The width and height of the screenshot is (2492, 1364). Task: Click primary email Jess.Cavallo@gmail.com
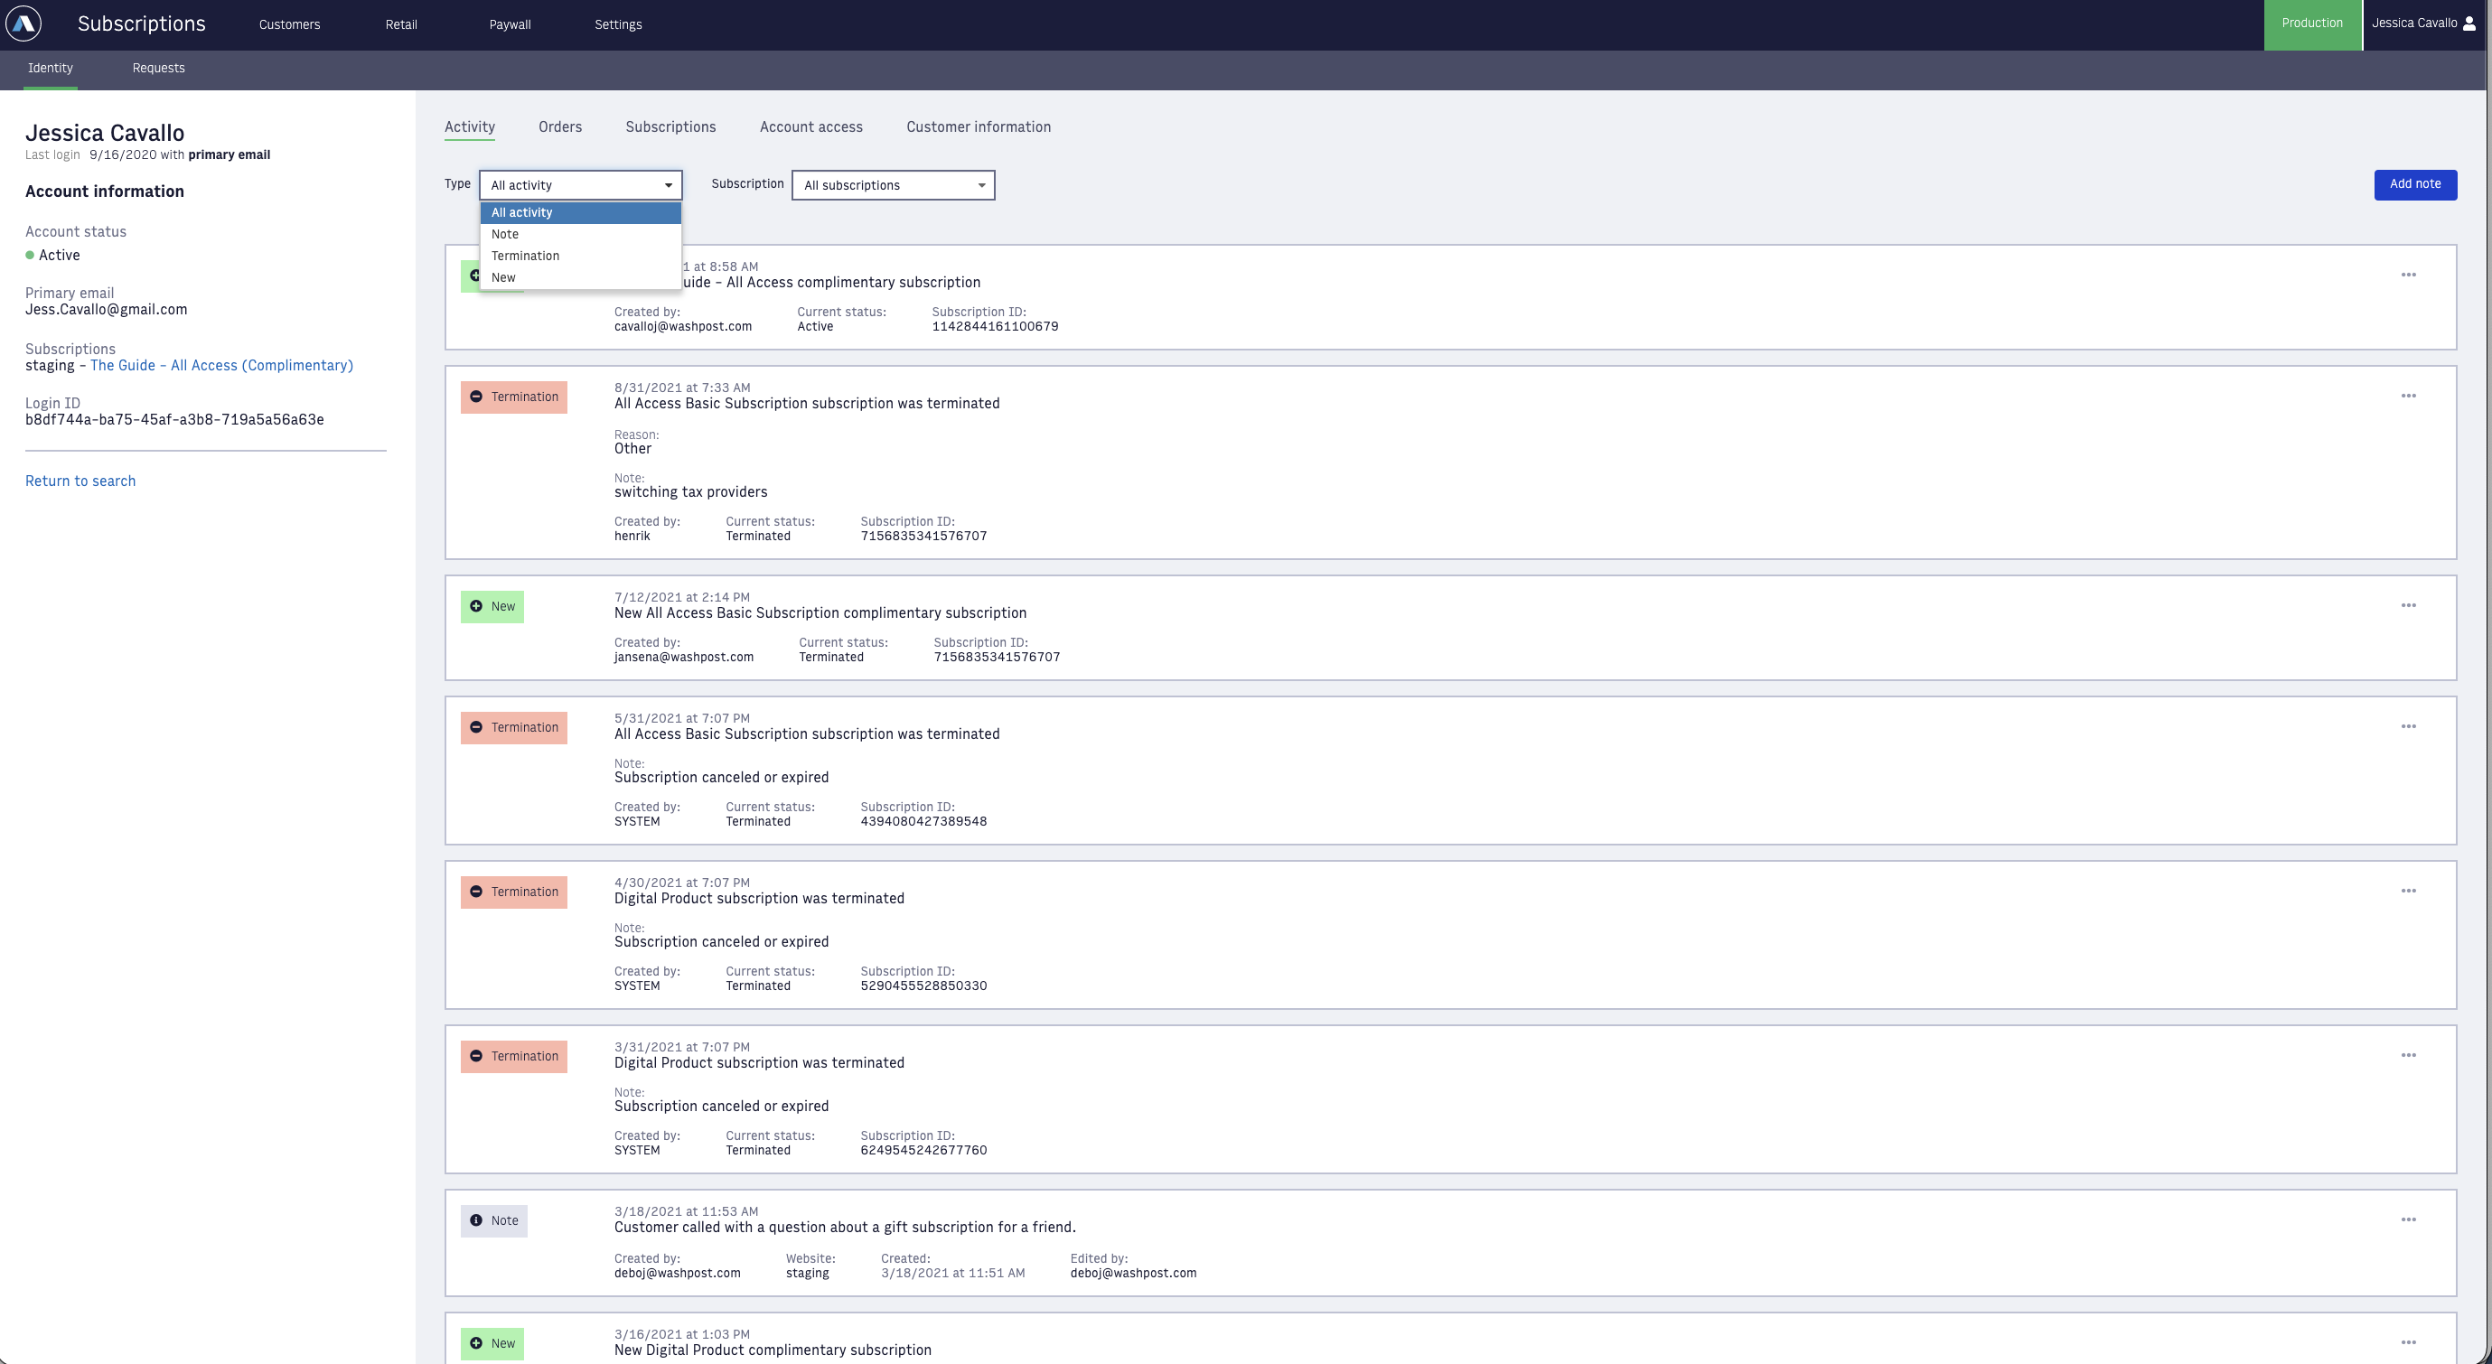(x=107, y=310)
